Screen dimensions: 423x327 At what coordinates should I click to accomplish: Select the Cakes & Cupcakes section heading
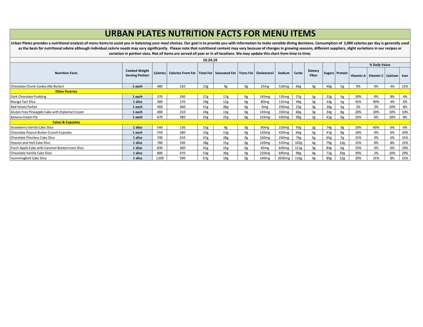pyautogui.click(x=66, y=122)
